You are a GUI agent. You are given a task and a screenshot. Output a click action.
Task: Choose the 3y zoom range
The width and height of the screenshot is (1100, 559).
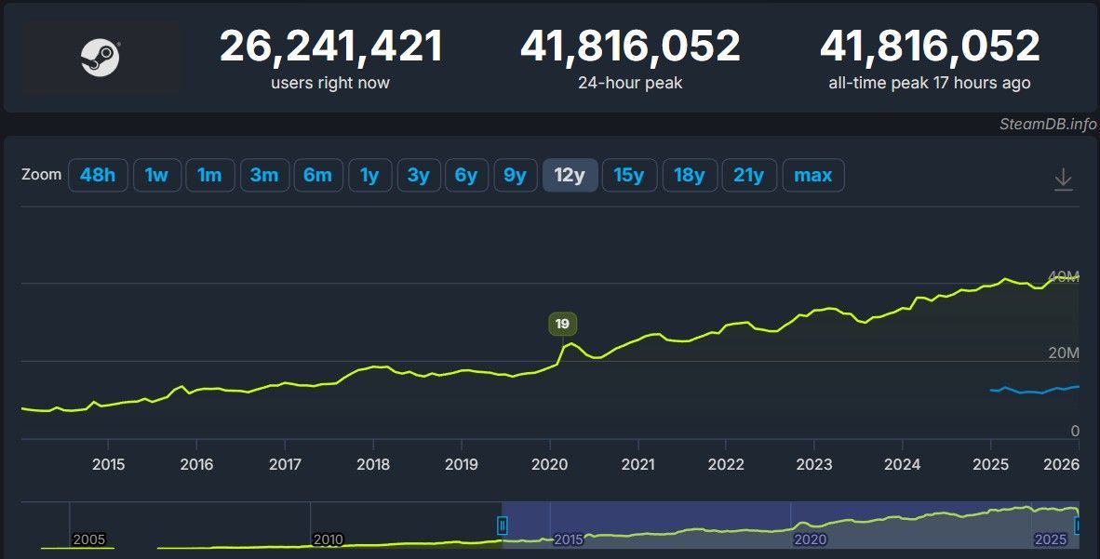point(419,175)
